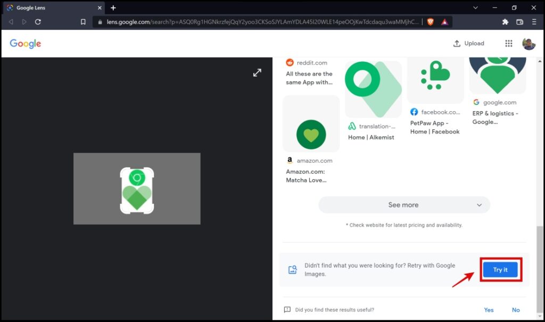Open the reddit.com result source
The width and height of the screenshot is (545, 322).
tap(312, 63)
